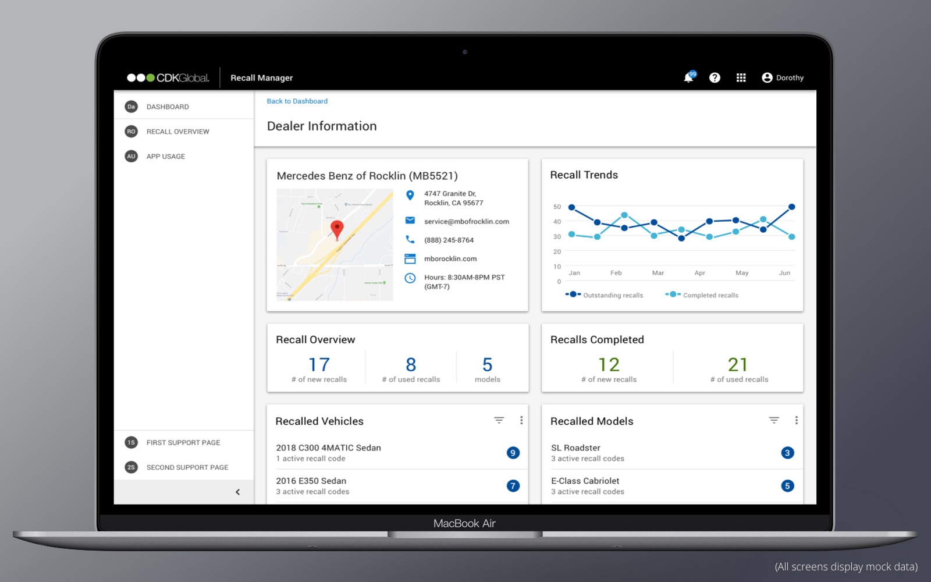The height and width of the screenshot is (582, 931).
Task: Click the business hours clock icon
Action: [410, 278]
